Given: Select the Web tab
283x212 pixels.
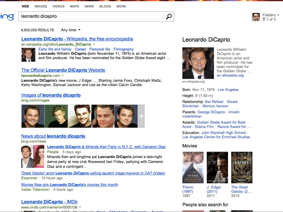Looking at the screenshot, I should coord(25,6).
